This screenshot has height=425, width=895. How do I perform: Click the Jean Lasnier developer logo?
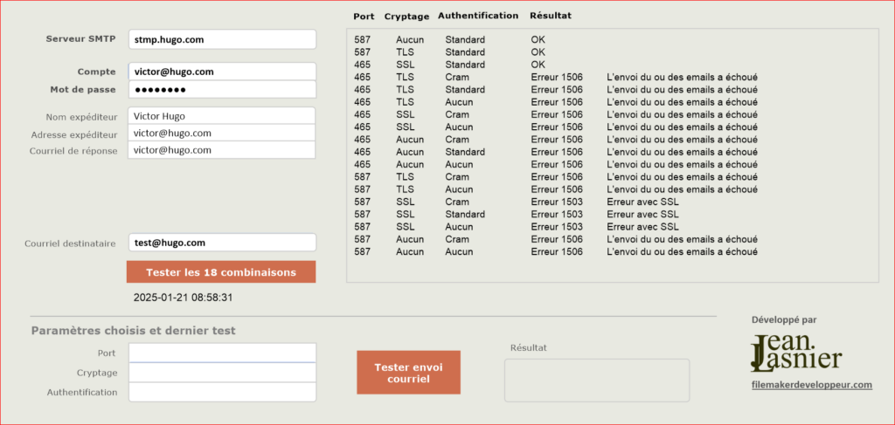(796, 353)
